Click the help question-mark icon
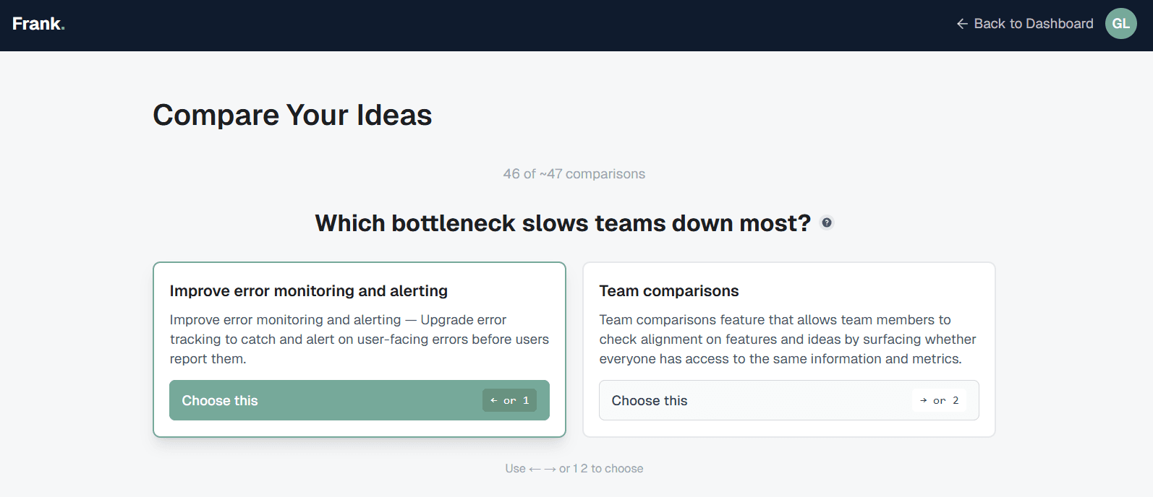This screenshot has width=1153, height=497. click(827, 222)
